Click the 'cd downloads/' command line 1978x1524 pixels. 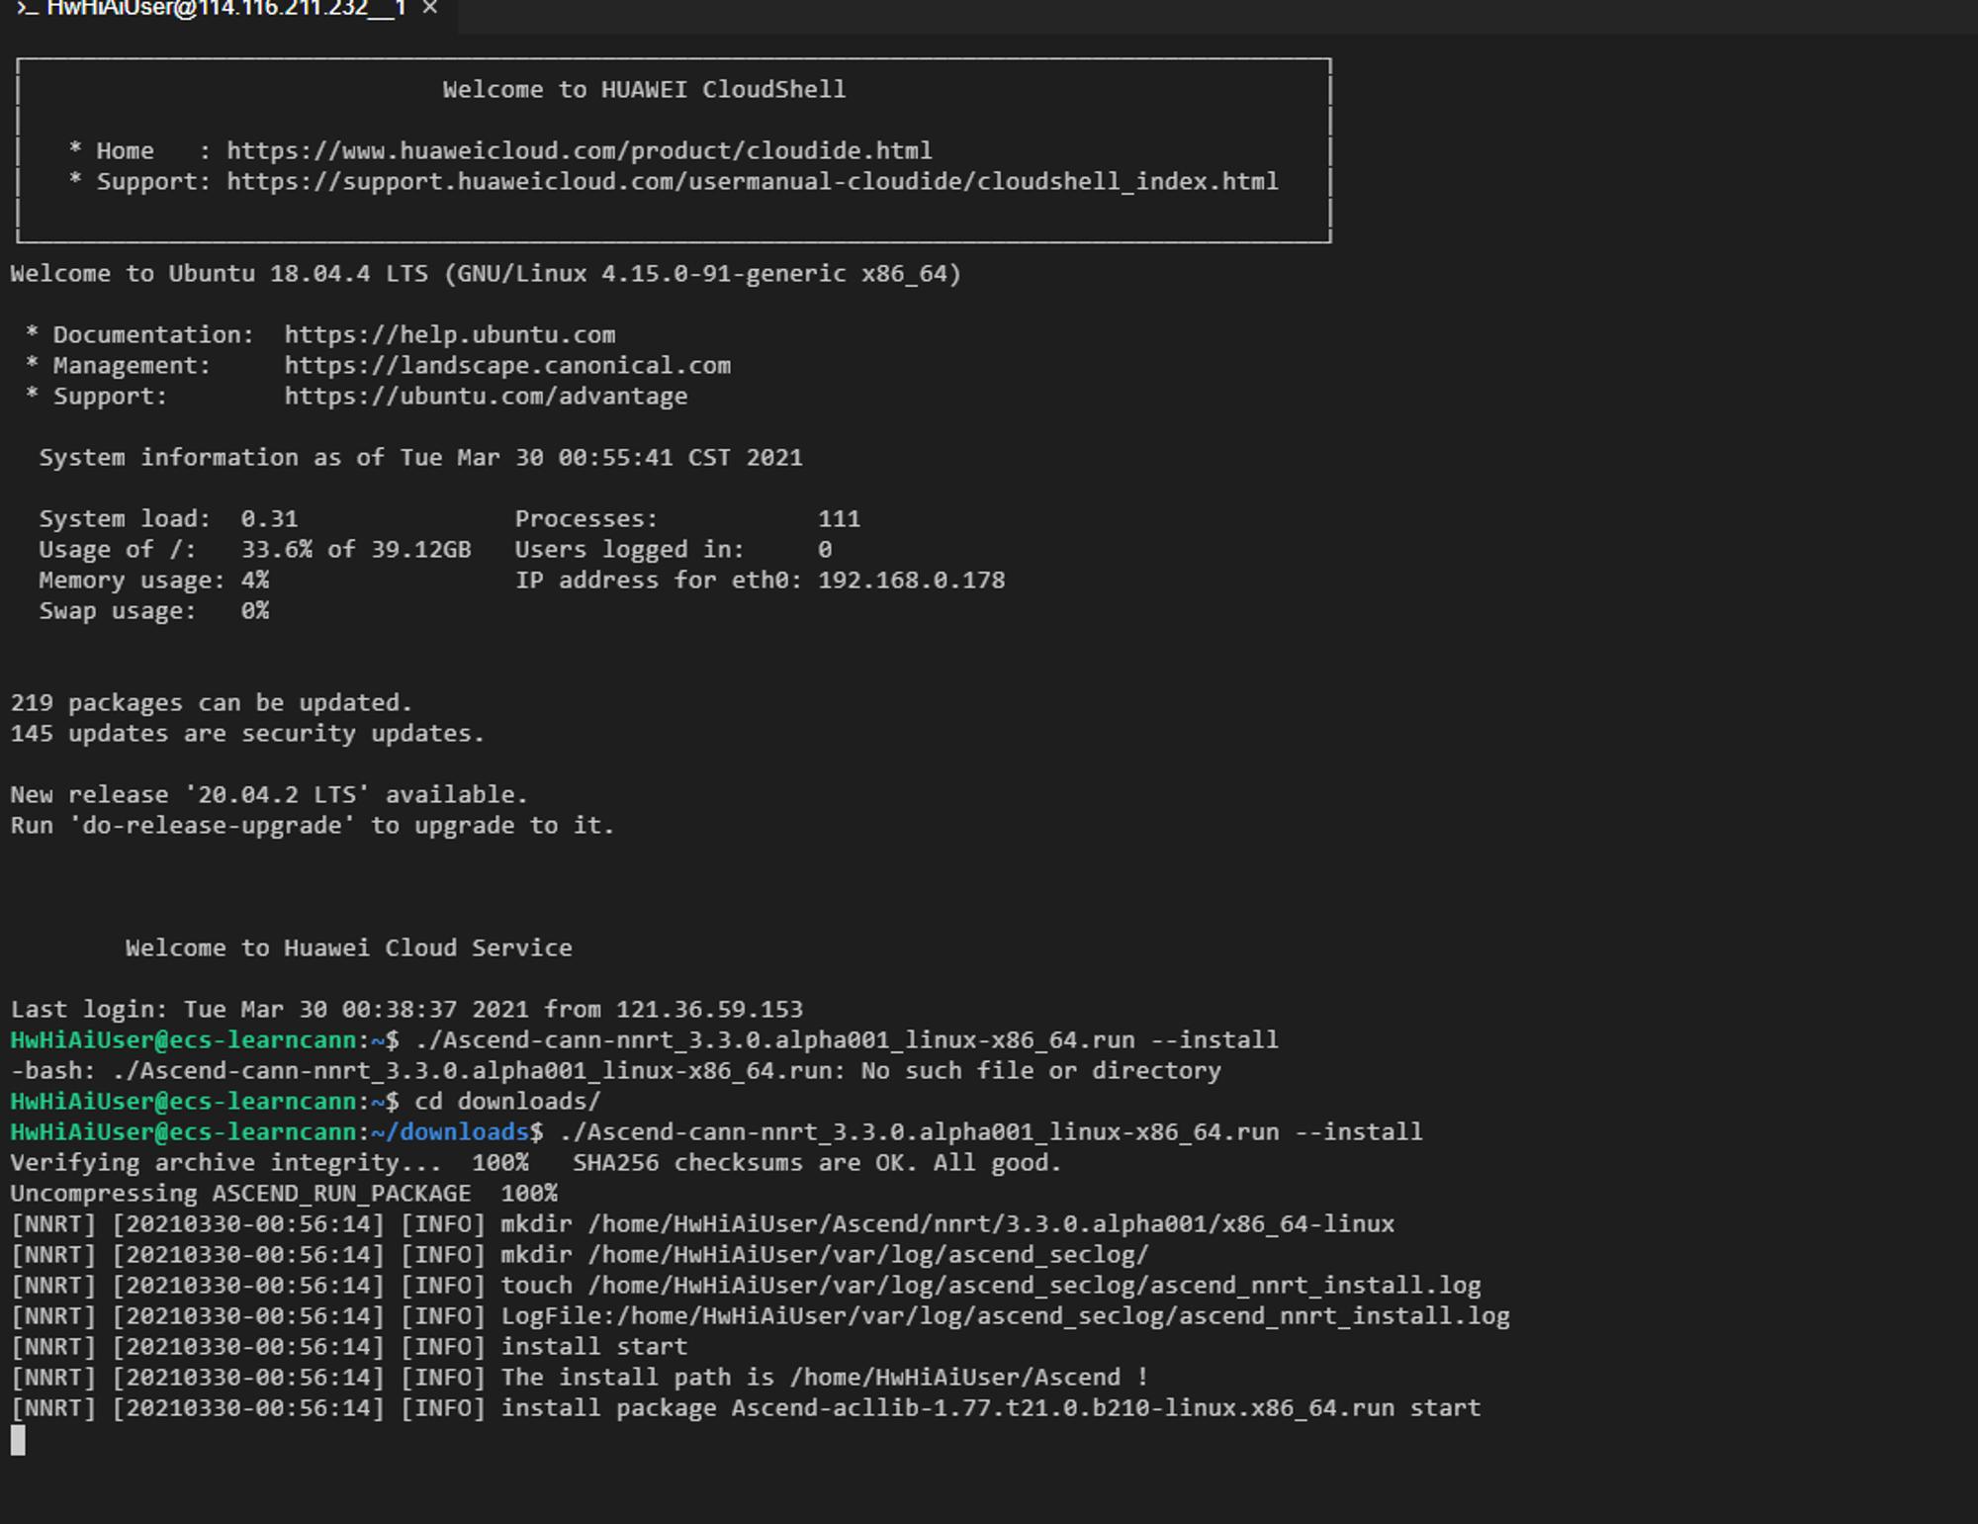[x=306, y=1101]
